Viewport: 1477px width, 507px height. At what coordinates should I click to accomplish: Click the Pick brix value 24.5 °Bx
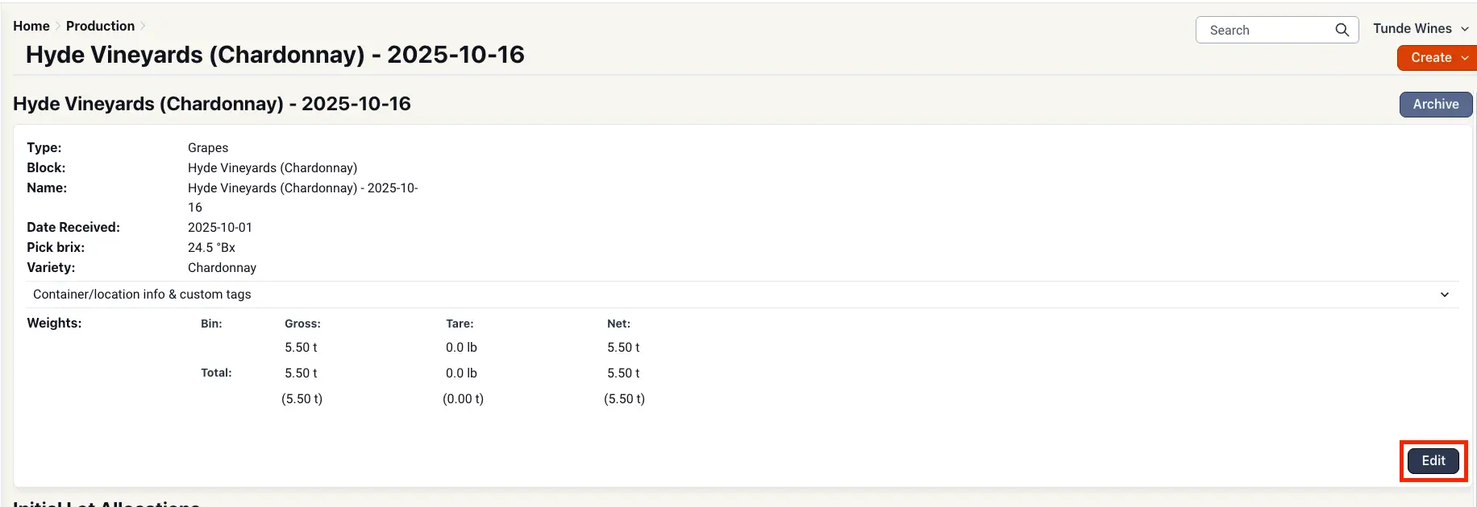coord(211,247)
